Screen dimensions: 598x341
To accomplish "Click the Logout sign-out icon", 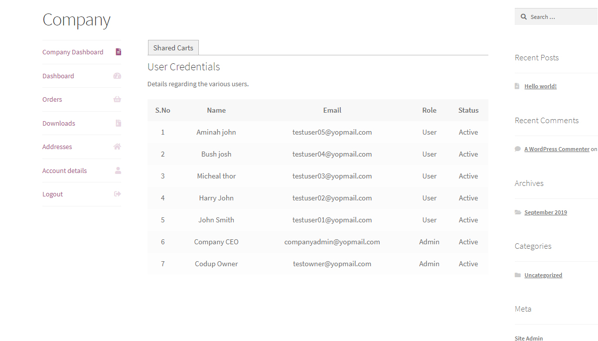I will pyautogui.click(x=118, y=194).
